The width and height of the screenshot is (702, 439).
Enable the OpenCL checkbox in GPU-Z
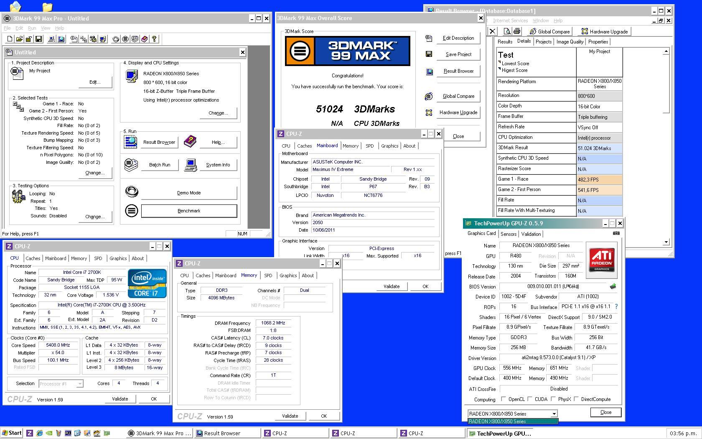[504, 399]
